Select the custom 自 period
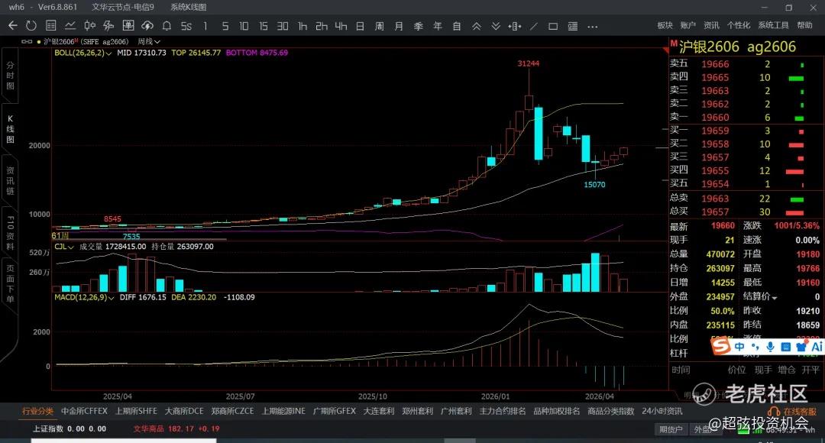Image resolution: width=825 pixels, height=443 pixels. coord(457,26)
